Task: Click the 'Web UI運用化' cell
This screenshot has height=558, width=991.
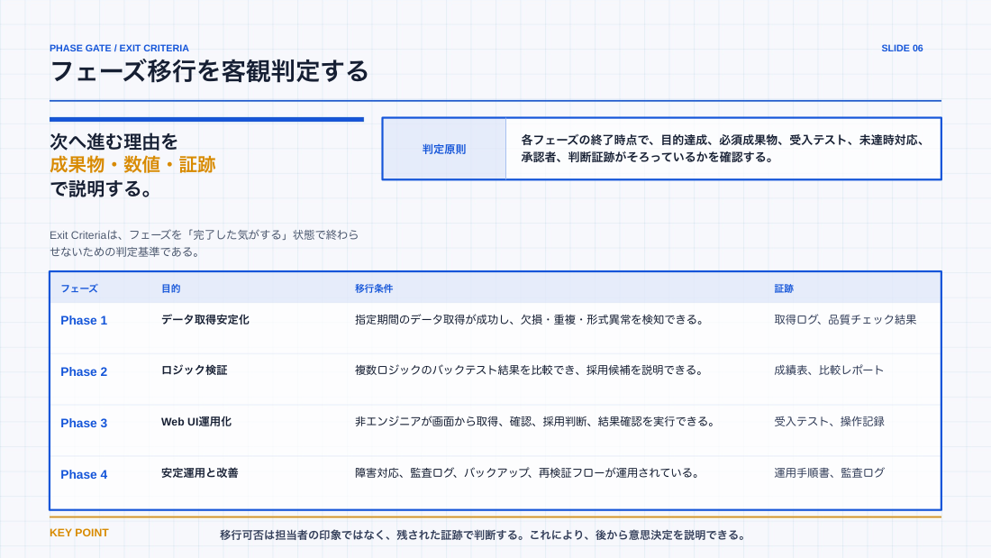Action: tap(195, 421)
